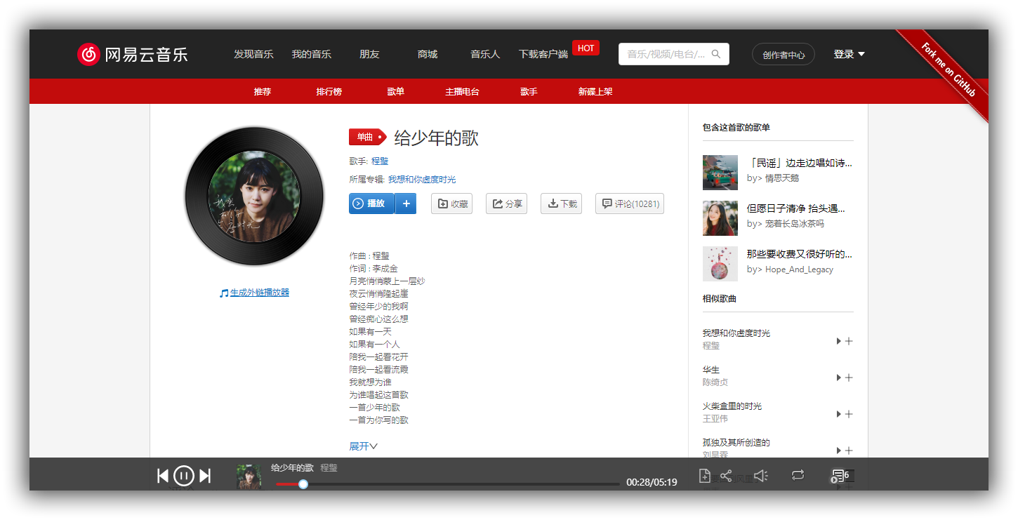Click 生成外链播放器 link
This screenshot has height=520, width=1018.
(x=259, y=293)
